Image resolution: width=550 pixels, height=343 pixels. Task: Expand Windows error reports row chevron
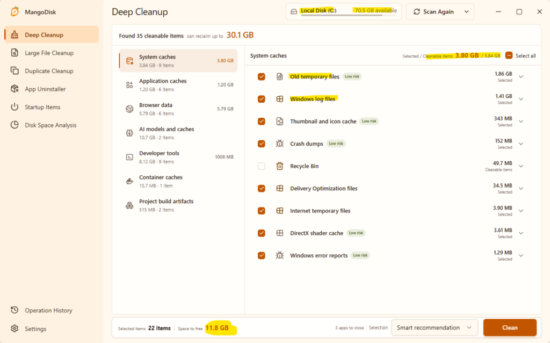(x=521, y=256)
